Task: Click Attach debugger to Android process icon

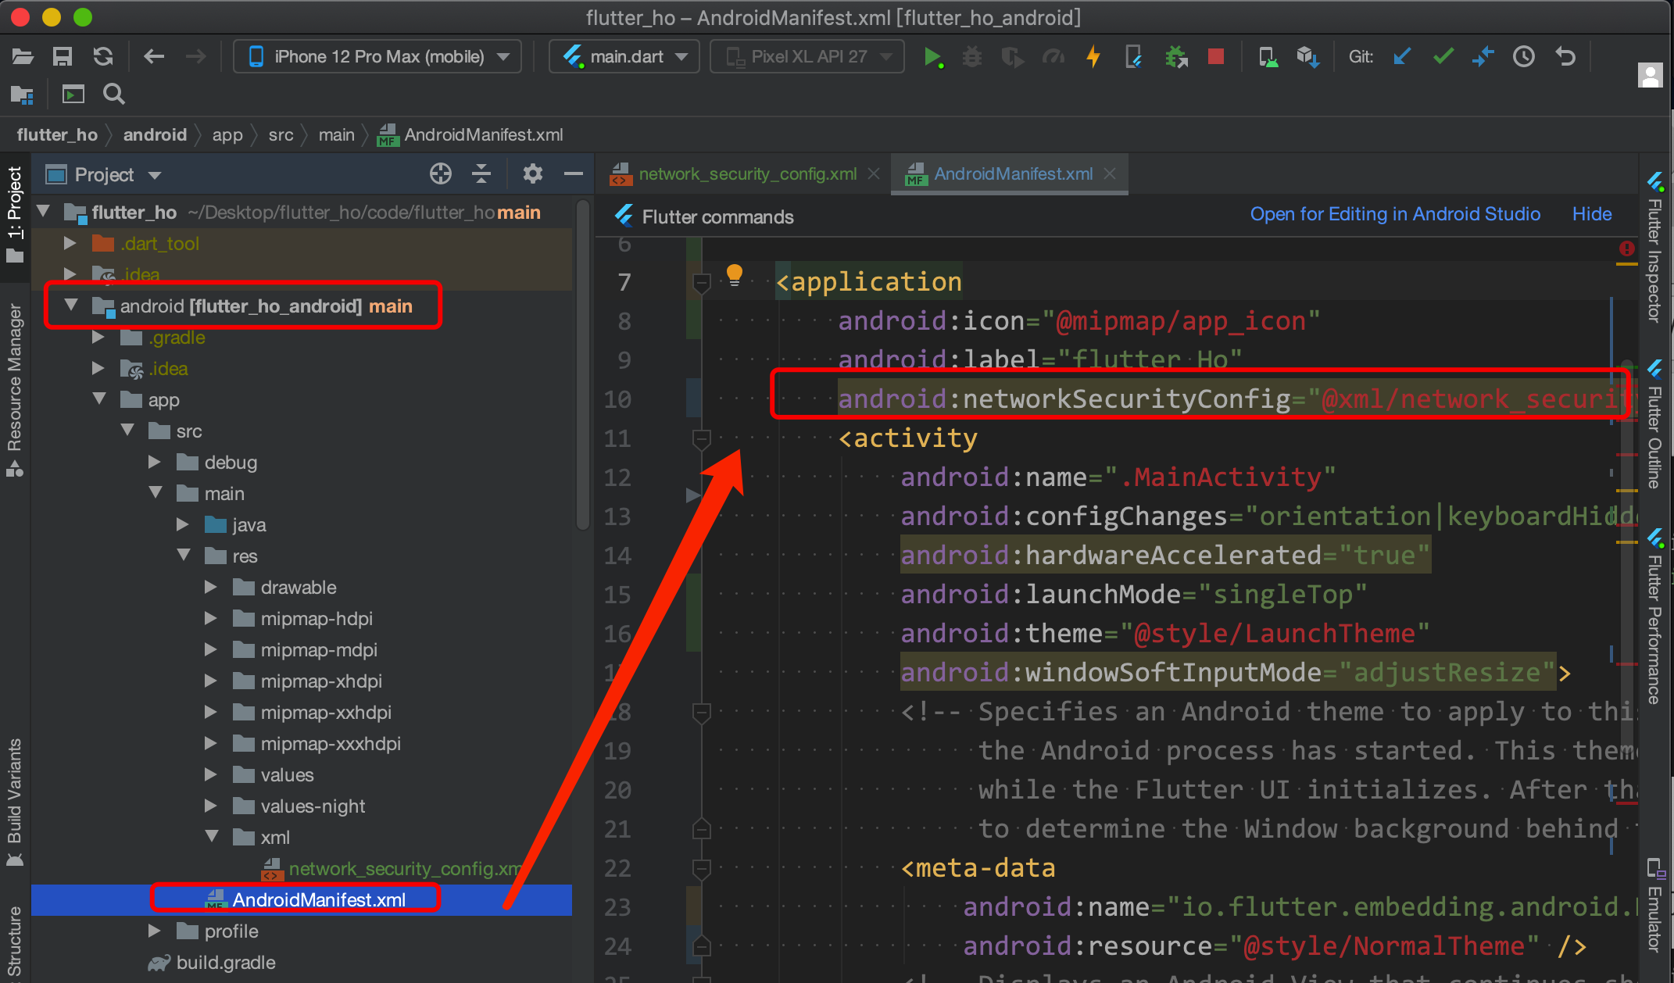Action: click(x=1175, y=57)
